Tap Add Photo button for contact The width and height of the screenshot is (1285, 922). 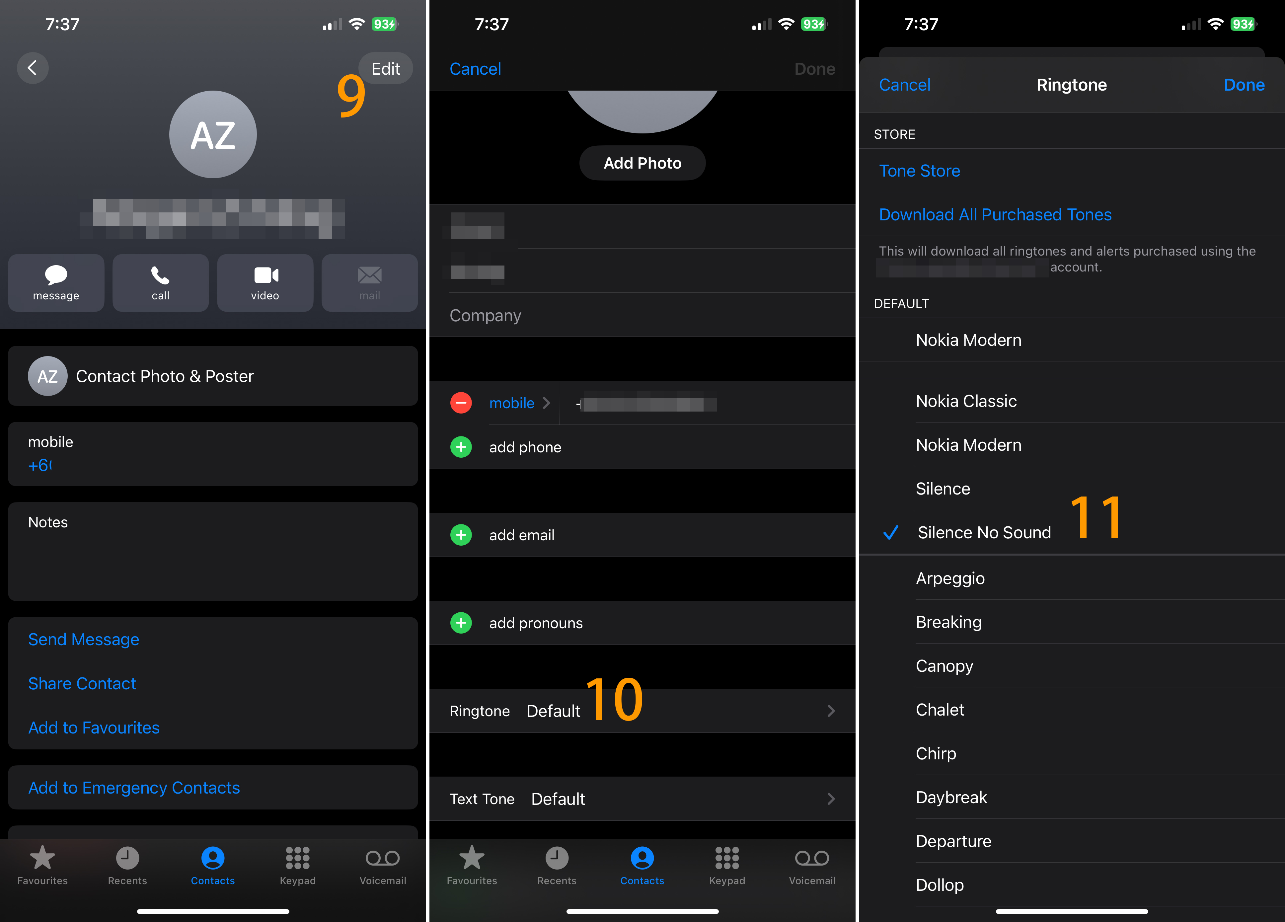[x=642, y=163]
